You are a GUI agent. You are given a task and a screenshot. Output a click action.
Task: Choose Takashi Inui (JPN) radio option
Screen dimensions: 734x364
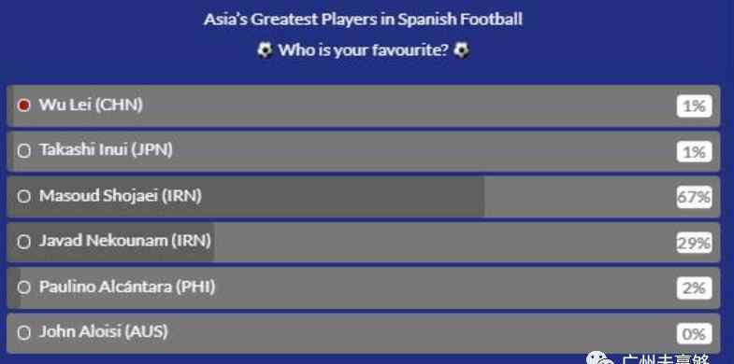pyautogui.click(x=24, y=150)
